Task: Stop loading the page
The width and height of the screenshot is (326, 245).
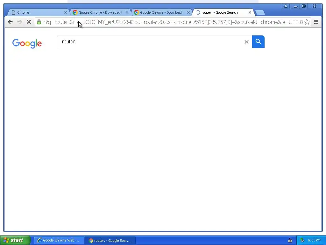Action: pyautogui.click(x=29, y=22)
